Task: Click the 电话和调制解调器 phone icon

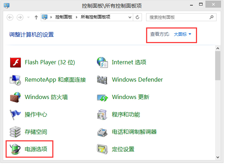Action: tap(102, 132)
